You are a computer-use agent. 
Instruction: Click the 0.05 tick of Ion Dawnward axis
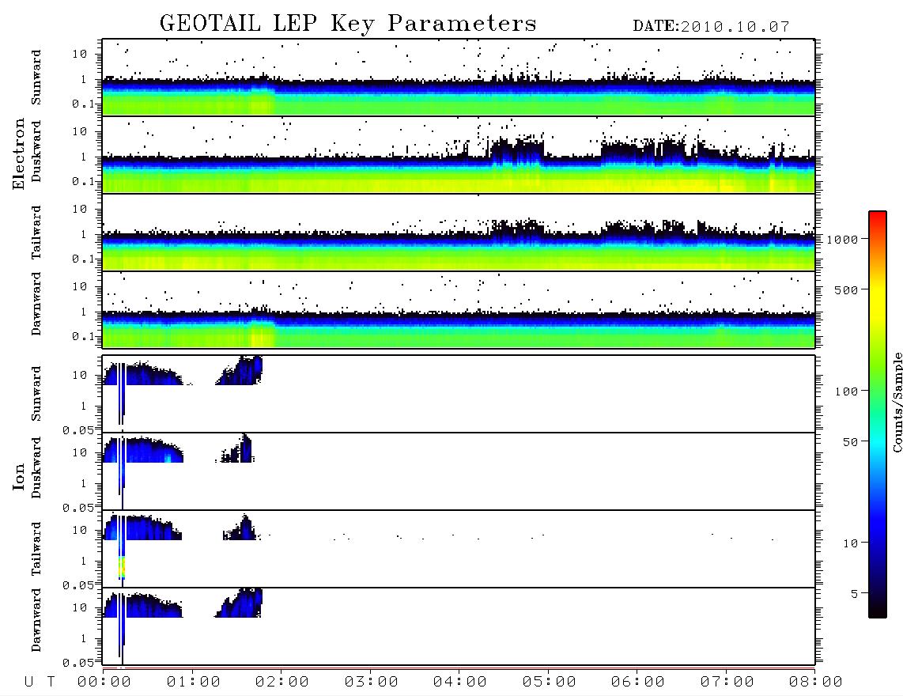click(x=78, y=663)
